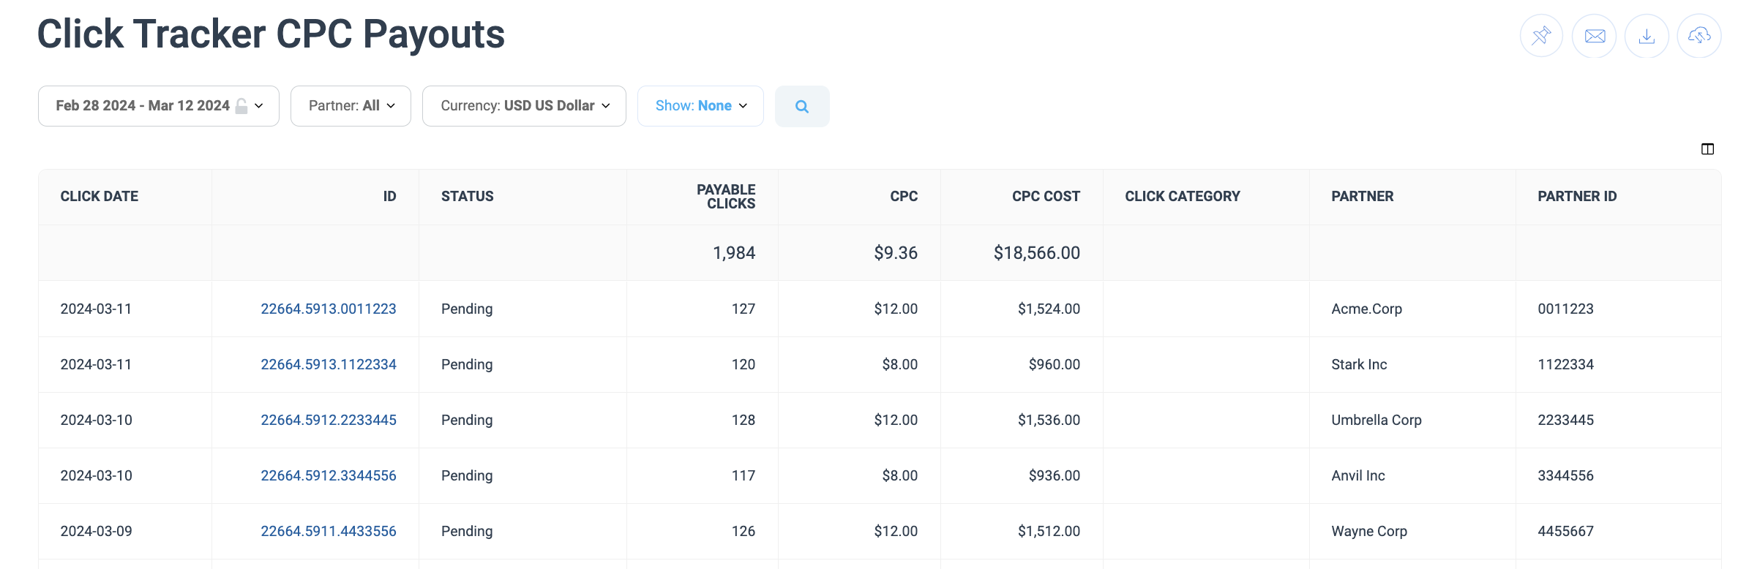This screenshot has height=569, width=1749.
Task: Open the Currency USD US Dollar dropdown
Action: (x=524, y=106)
